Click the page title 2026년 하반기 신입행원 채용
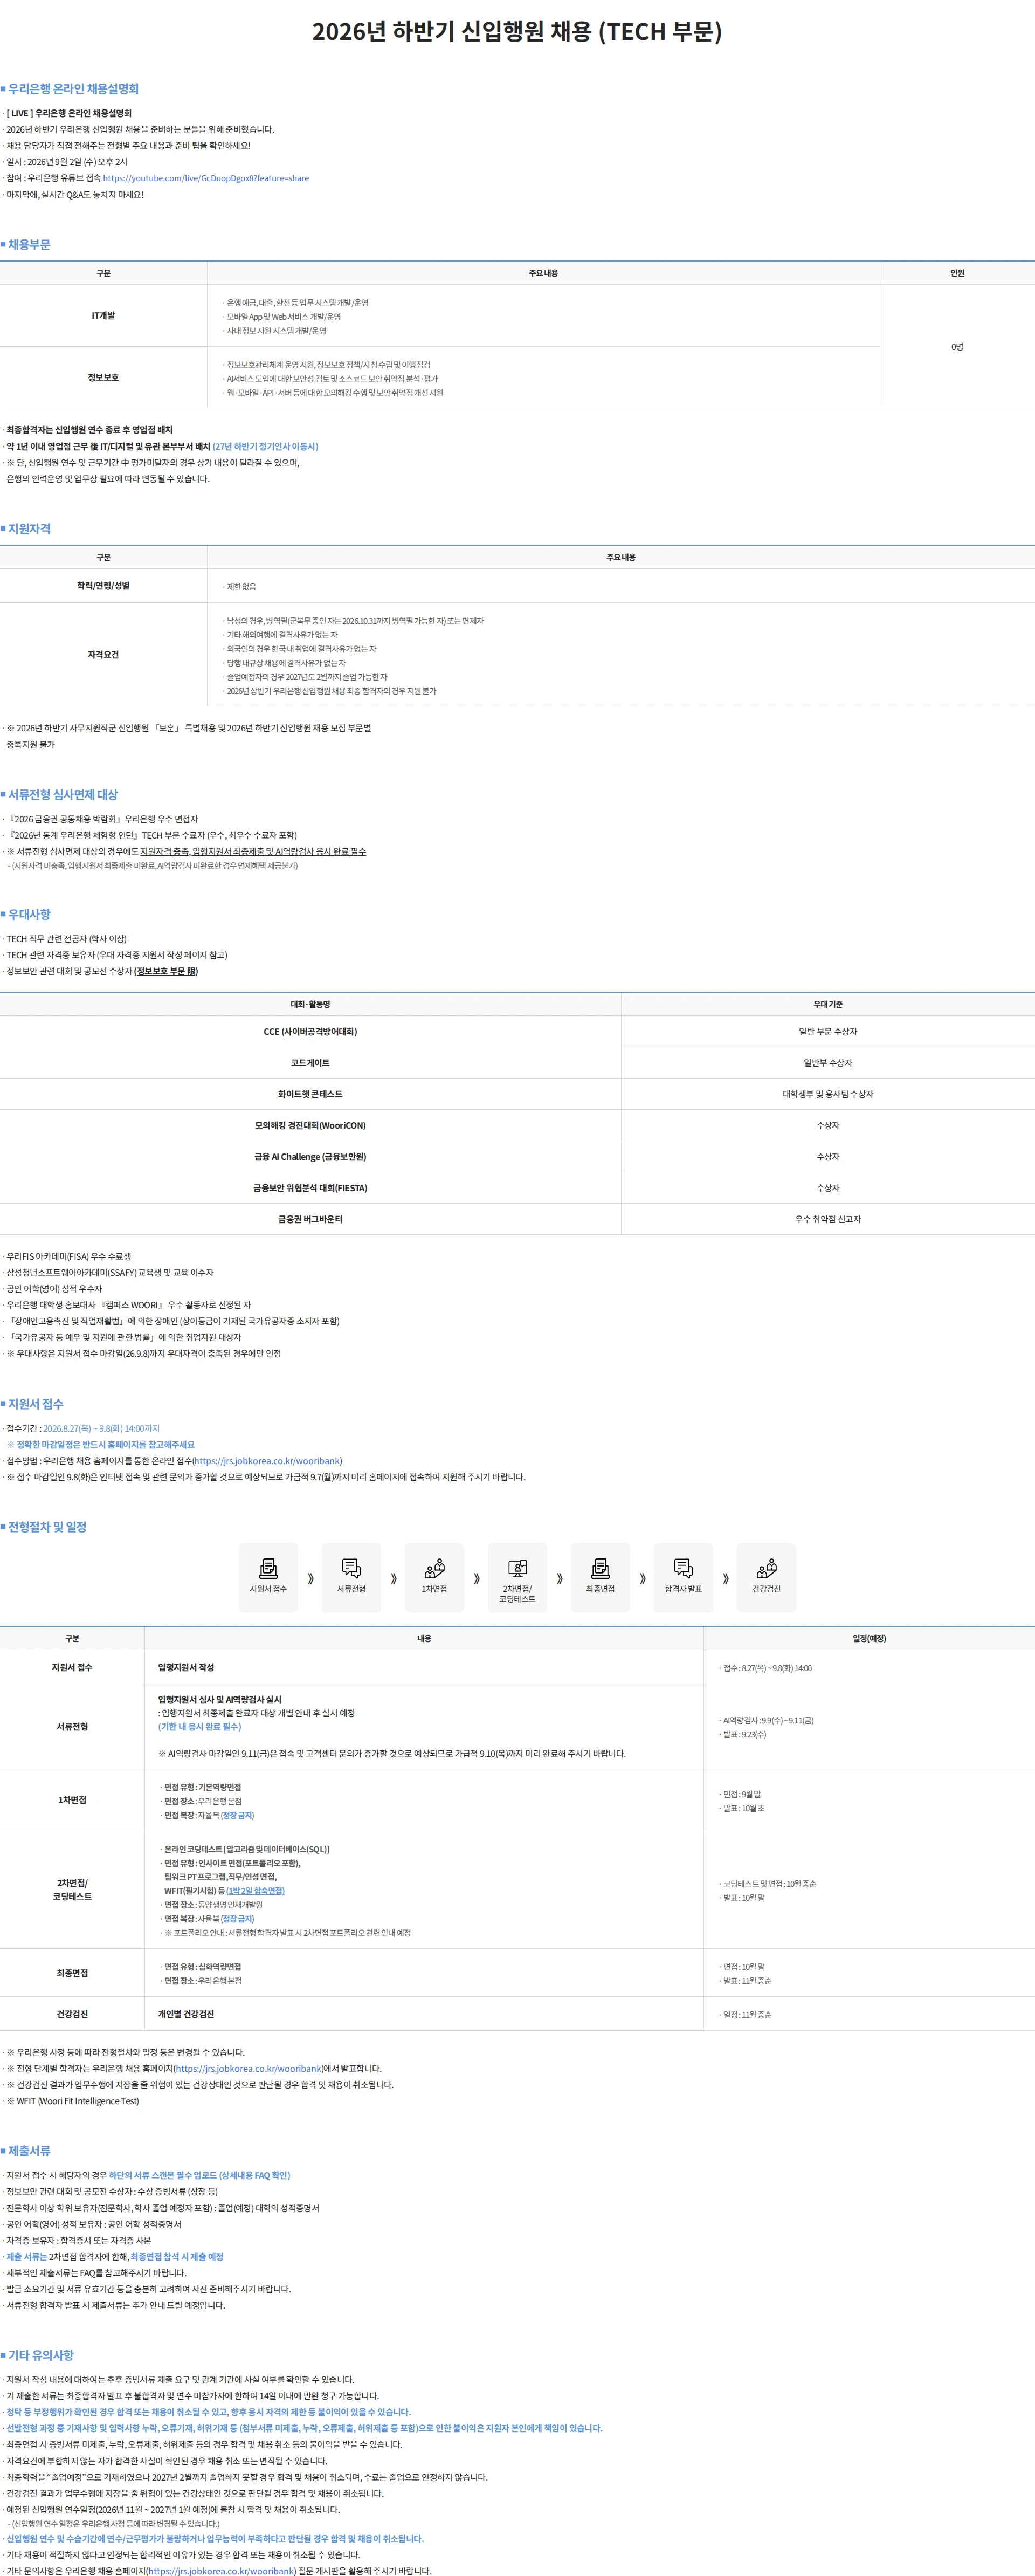Image resolution: width=1035 pixels, height=2576 pixels. coord(517,32)
